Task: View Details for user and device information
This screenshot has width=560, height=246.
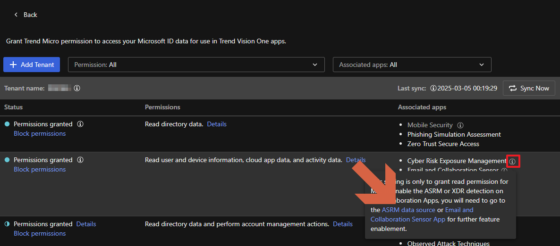Action: (356, 160)
